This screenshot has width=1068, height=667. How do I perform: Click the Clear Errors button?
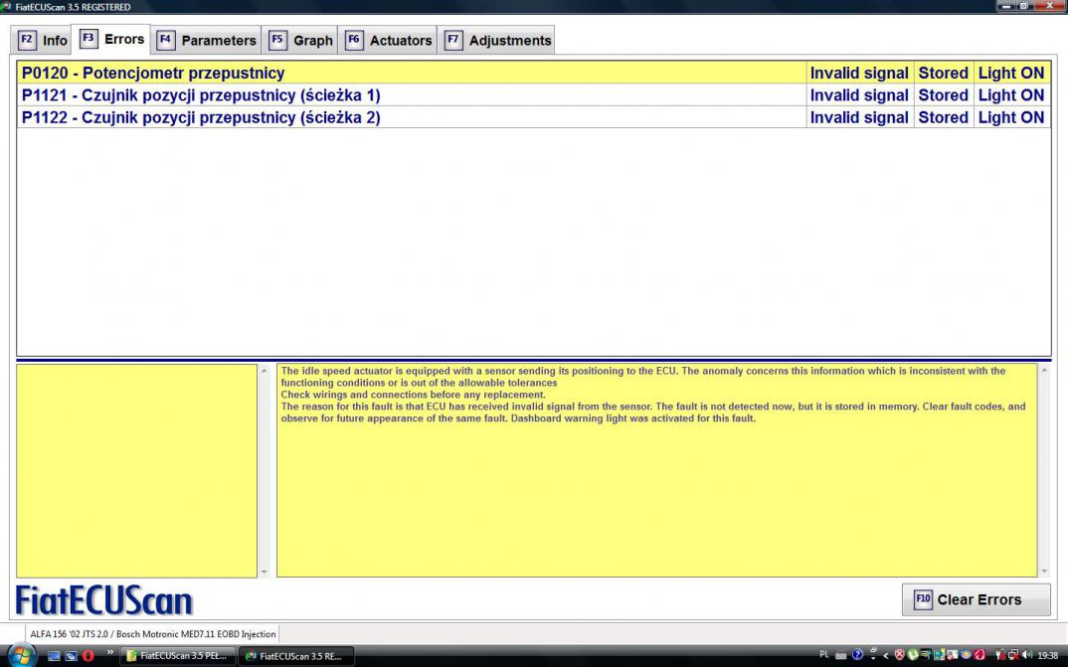pyautogui.click(x=976, y=599)
